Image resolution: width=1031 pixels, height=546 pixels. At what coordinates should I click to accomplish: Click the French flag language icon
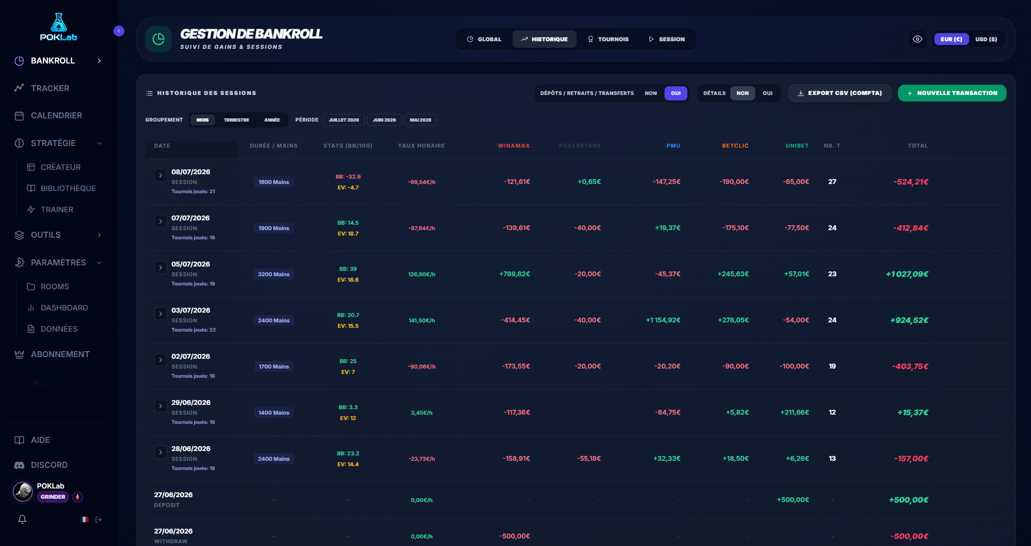coord(85,519)
